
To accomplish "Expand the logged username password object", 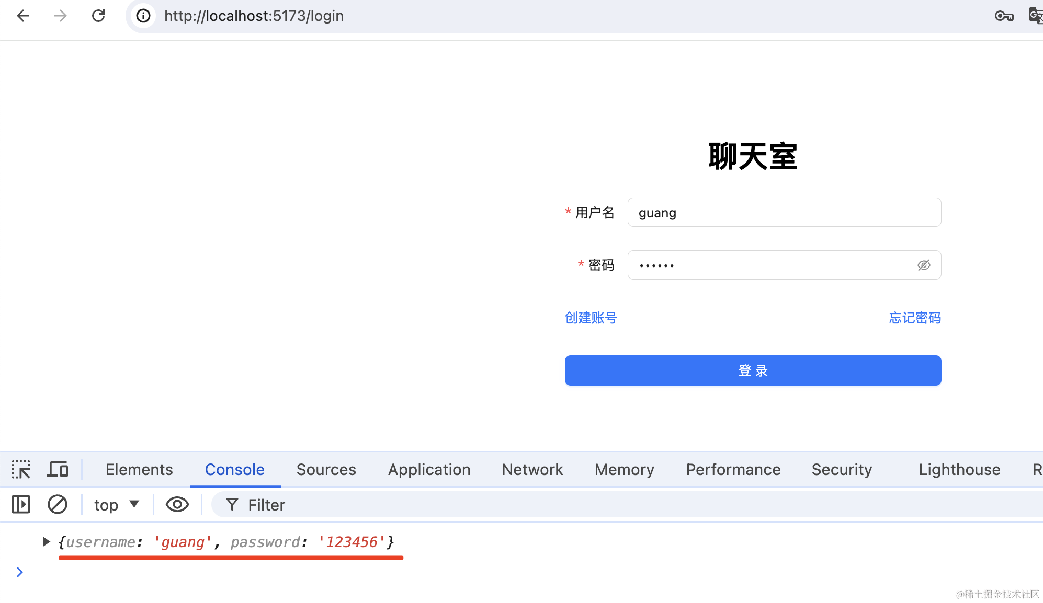I will 46,542.
